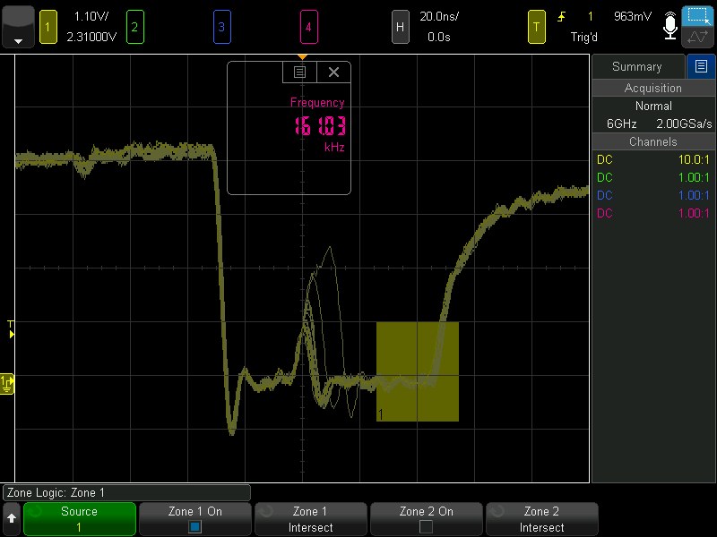Select the zone draw rectangle tool

point(698,16)
